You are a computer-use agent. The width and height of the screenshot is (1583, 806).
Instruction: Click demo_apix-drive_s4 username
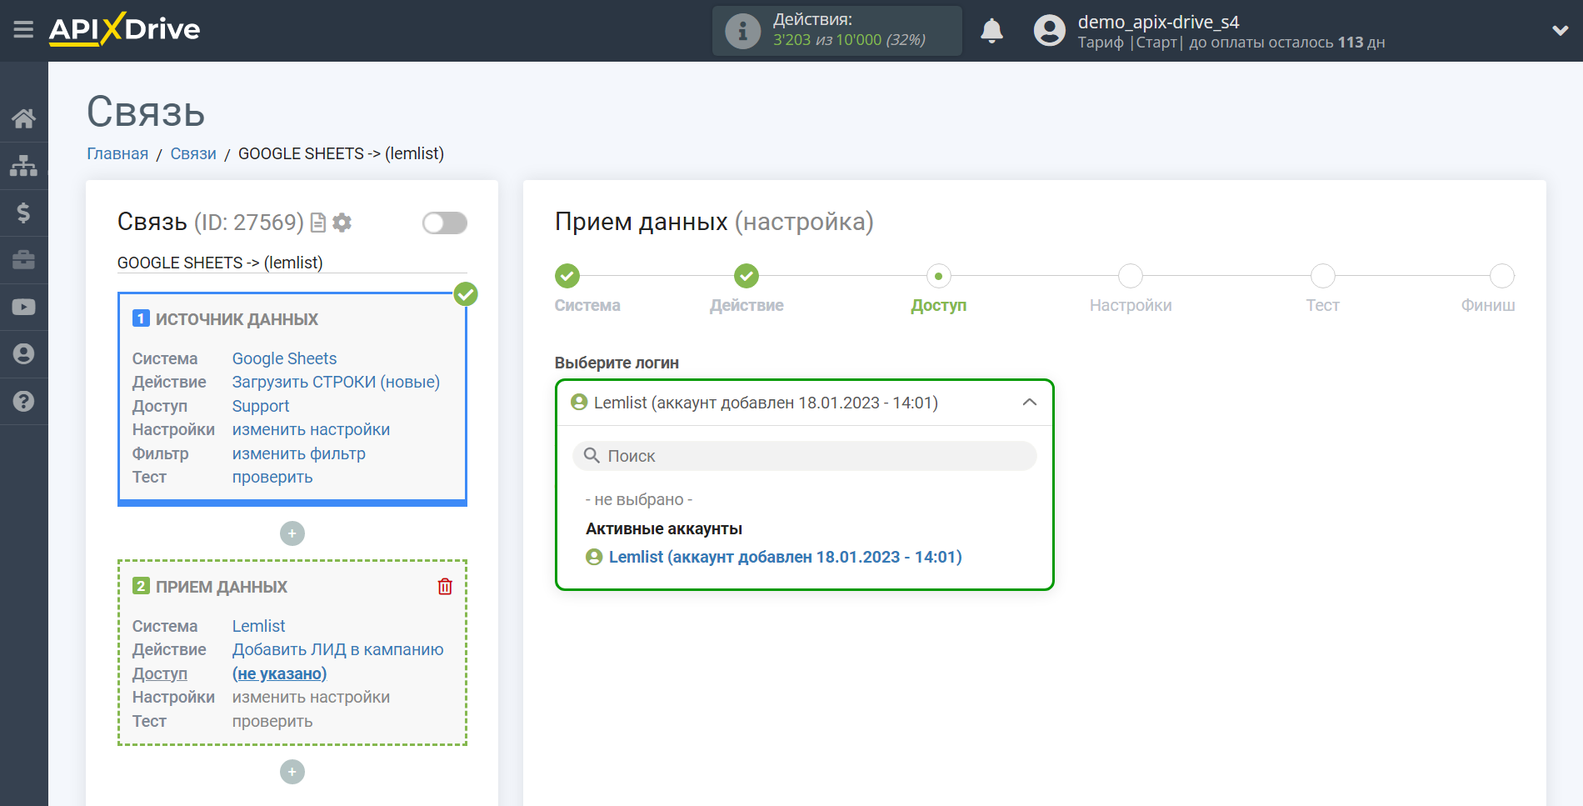pos(1158,22)
